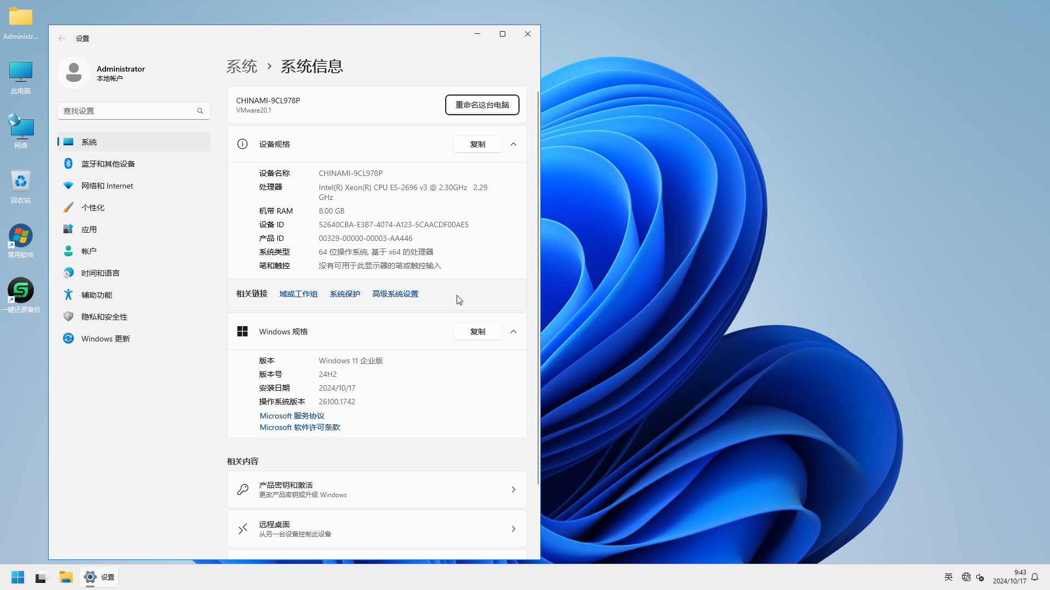Open the 应用 settings category
1050x590 pixels.
134,229
